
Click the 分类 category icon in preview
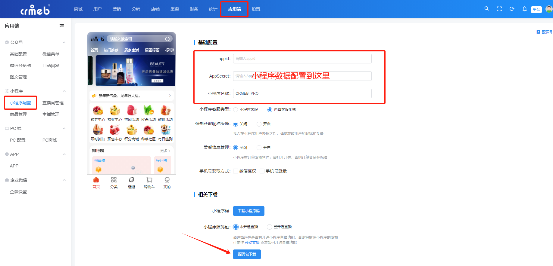coord(114,180)
